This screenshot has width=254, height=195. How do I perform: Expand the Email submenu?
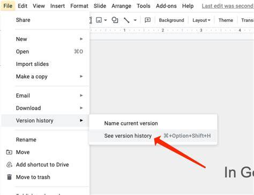(x=44, y=95)
